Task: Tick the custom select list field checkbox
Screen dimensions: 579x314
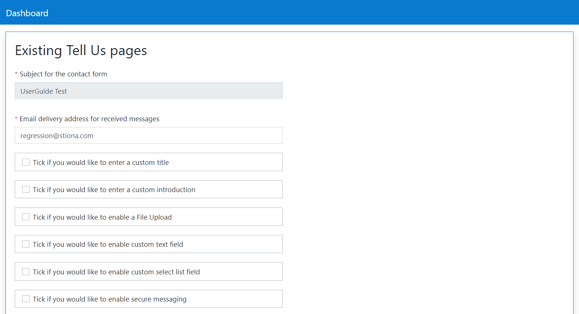Action: pos(26,272)
